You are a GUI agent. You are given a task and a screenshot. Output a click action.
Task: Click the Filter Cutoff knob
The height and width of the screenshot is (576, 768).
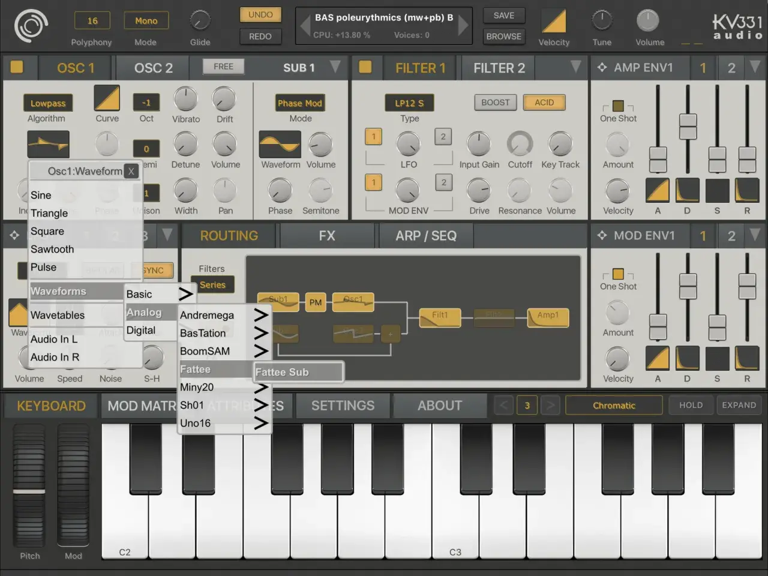[520, 144]
